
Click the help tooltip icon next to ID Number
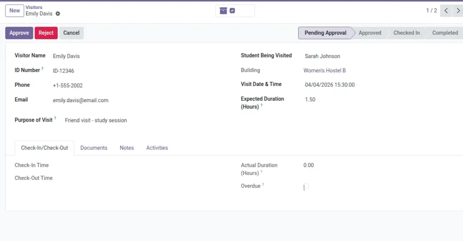tap(43, 69)
